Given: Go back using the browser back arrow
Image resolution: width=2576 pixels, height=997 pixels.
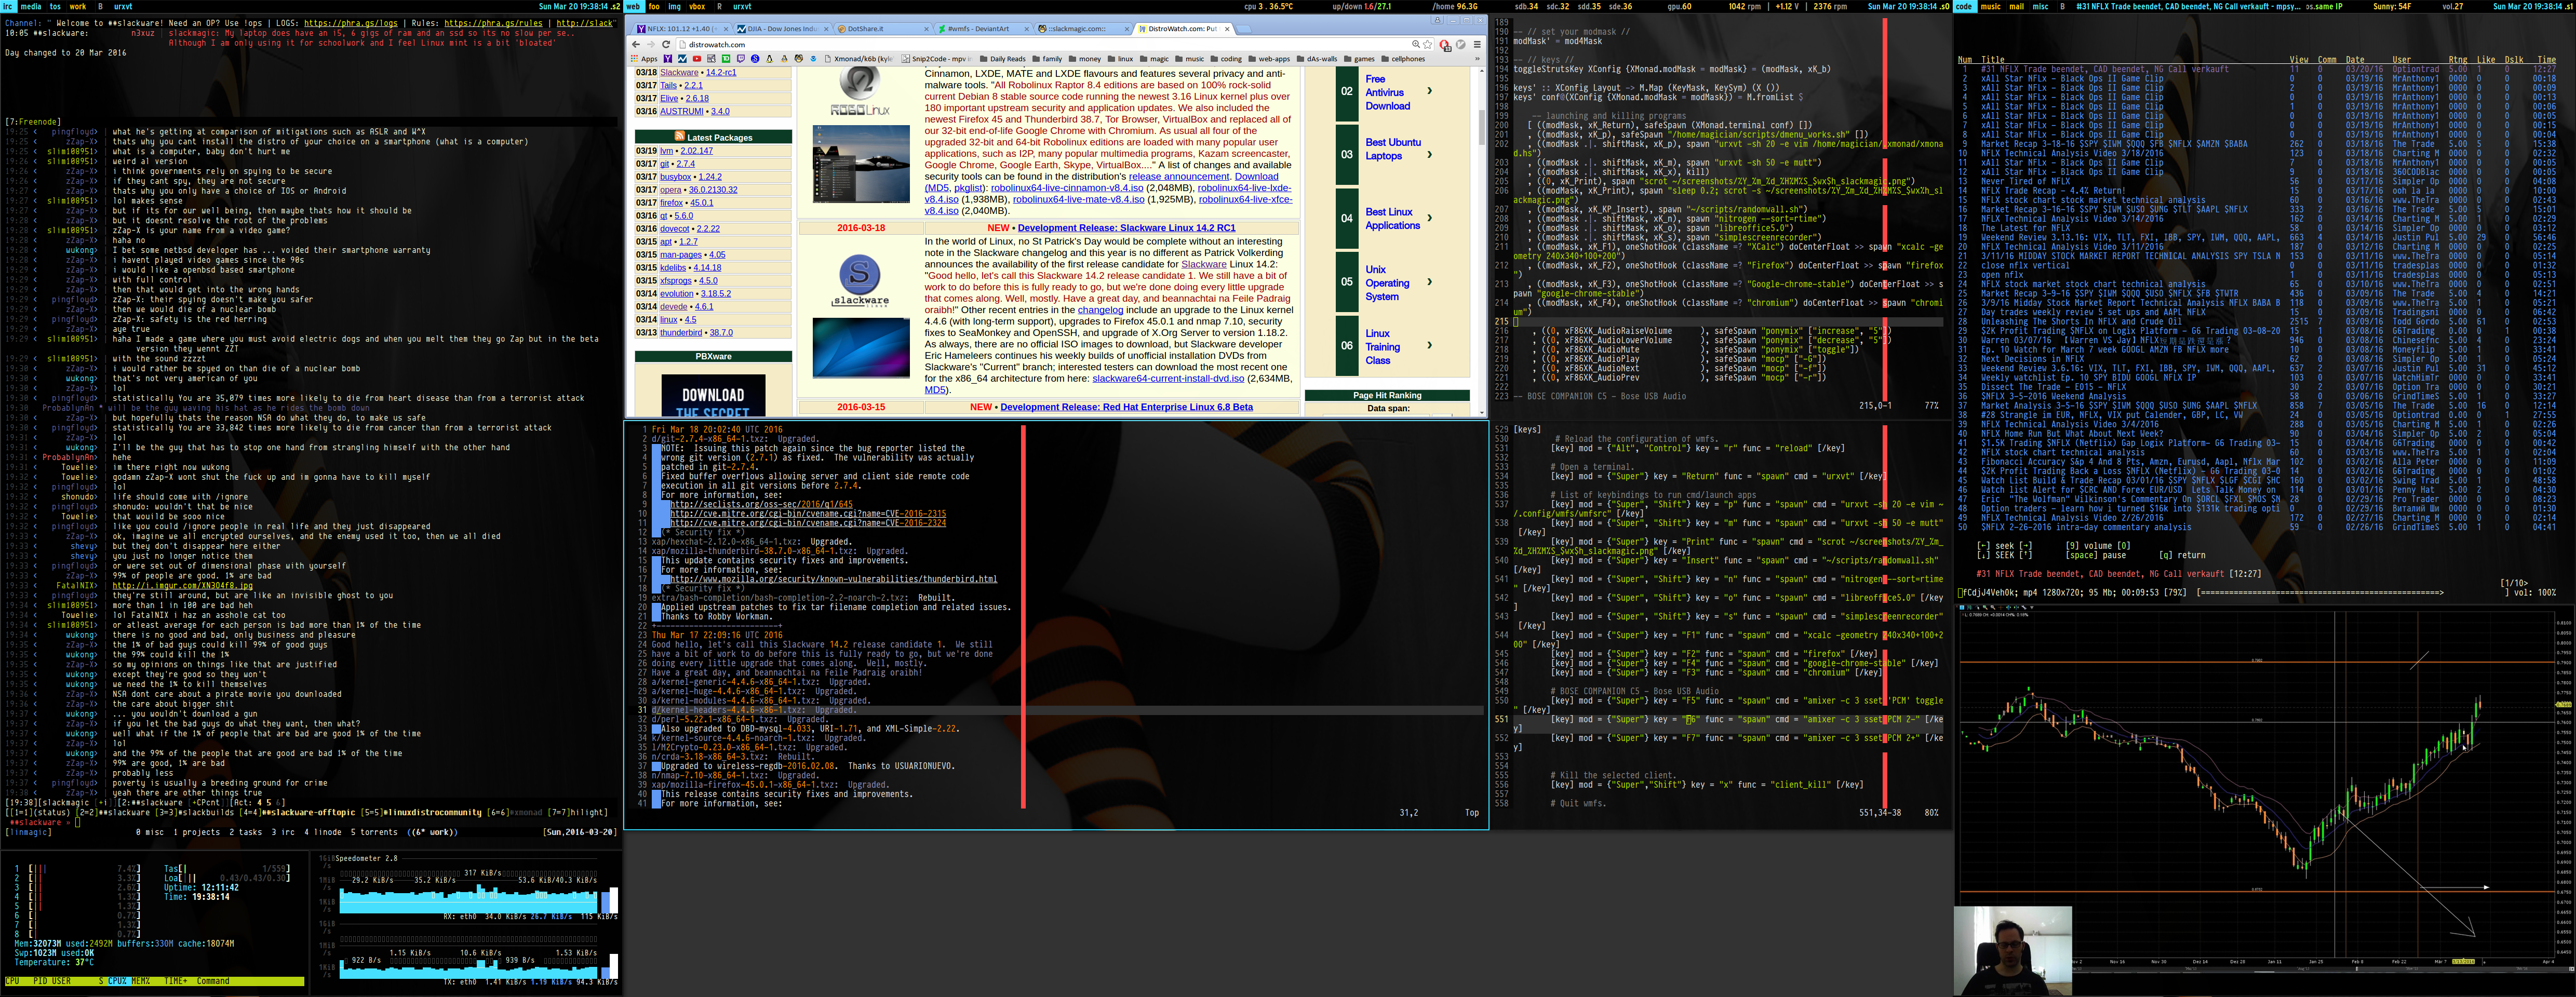Looking at the screenshot, I should tap(636, 45).
